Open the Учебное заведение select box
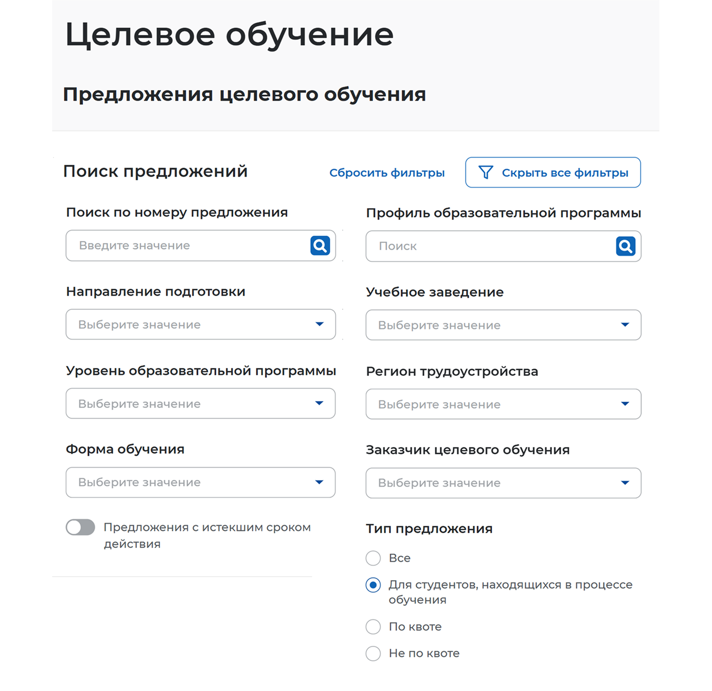 tap(503, 324)
